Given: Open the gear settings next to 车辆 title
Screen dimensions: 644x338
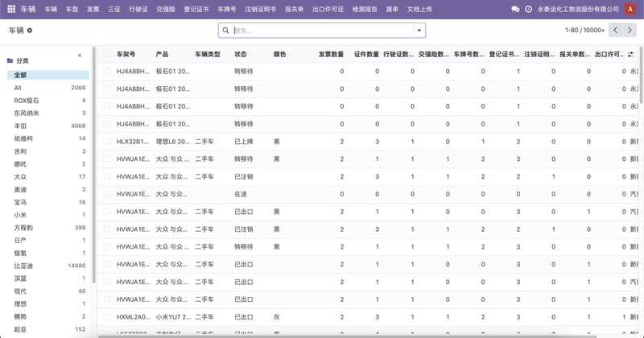Looking at the screenshot, I should [30, 30].
